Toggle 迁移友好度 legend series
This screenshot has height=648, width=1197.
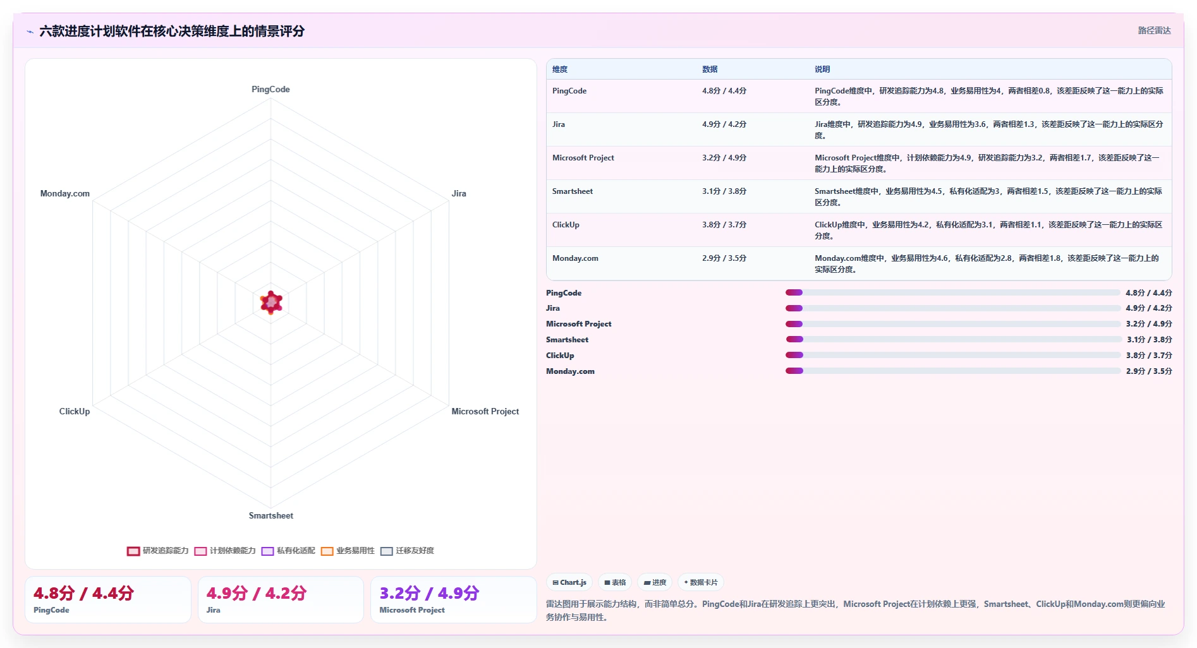click(407, 551)
